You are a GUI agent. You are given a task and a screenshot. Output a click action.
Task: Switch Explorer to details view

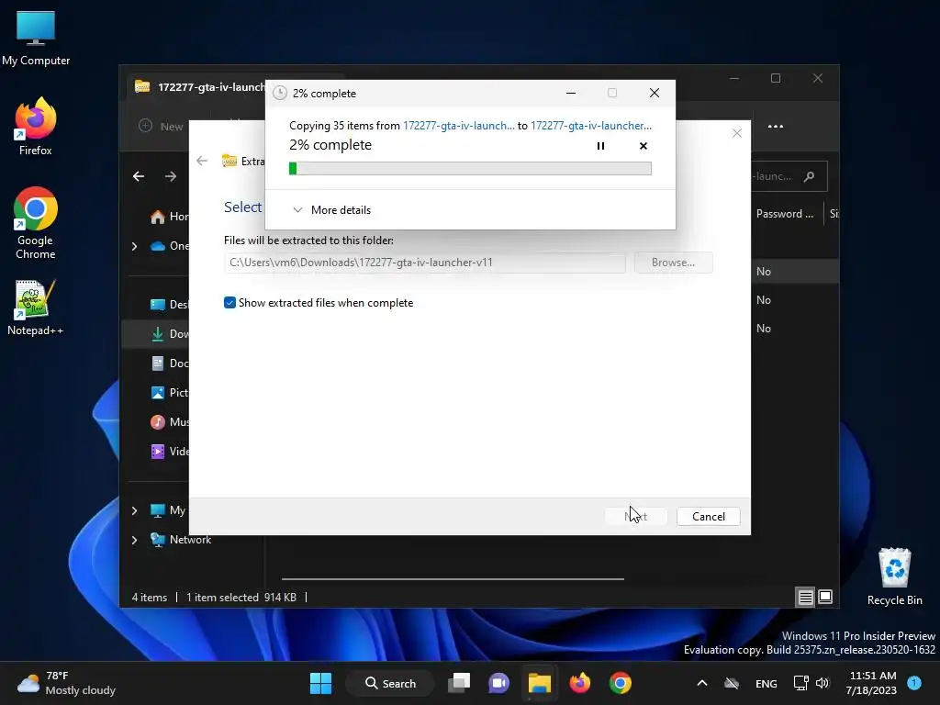click(805, 597)
